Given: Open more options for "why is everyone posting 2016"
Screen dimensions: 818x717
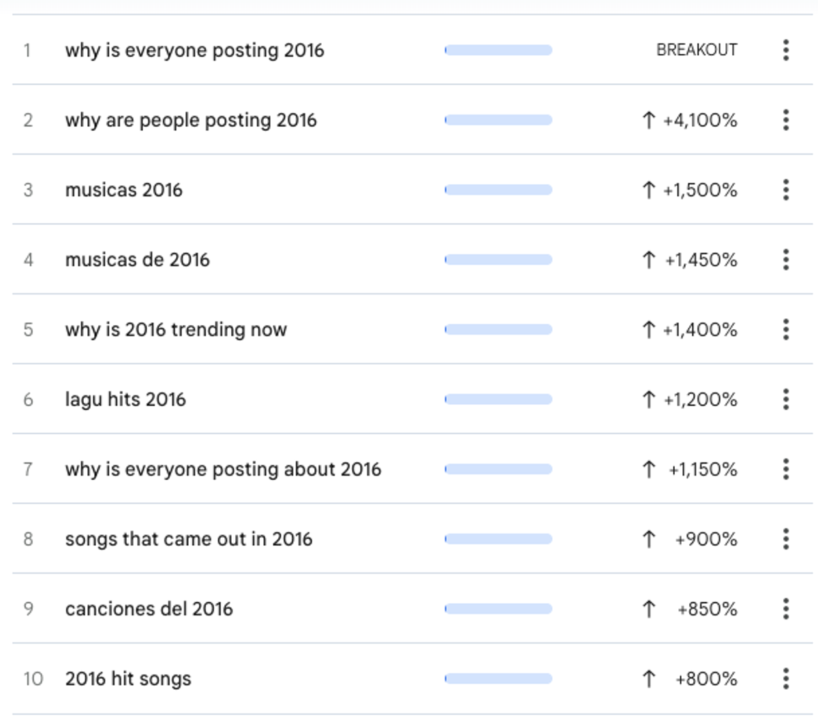Looking at the screenshot, I should tap(786, 50).
